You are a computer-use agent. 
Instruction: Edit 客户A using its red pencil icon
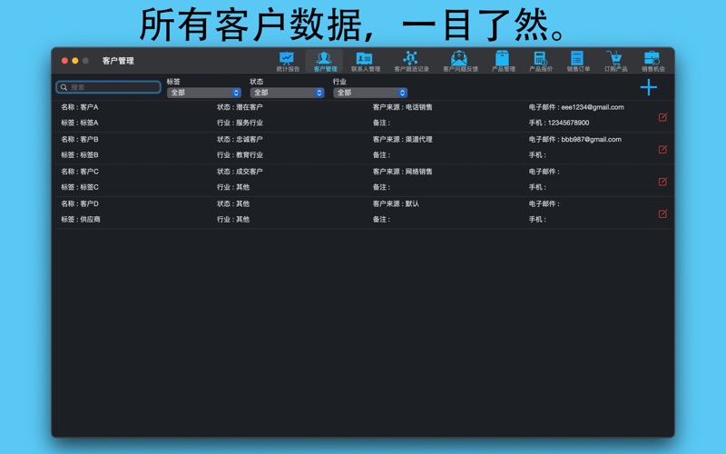[x=662, y=117]
